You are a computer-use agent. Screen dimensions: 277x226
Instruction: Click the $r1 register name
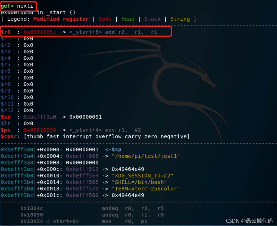(6, 39)
